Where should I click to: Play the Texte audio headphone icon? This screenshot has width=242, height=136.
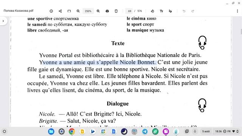coord(202,43)
